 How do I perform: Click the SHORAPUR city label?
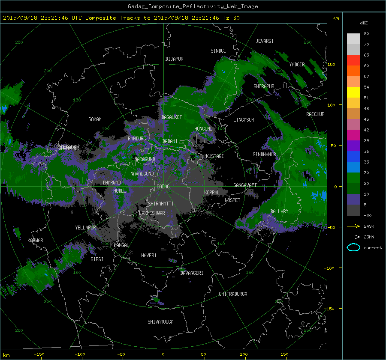pos(264,86)
